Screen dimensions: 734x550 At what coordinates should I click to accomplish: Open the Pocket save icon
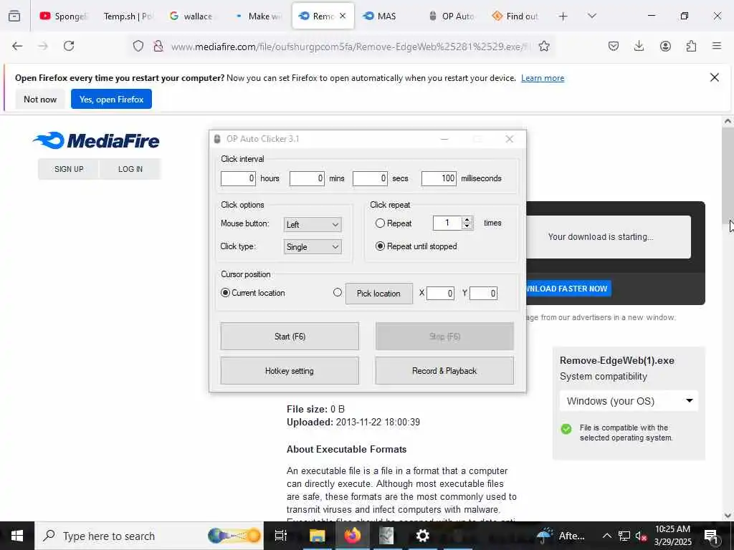[614, 46]
